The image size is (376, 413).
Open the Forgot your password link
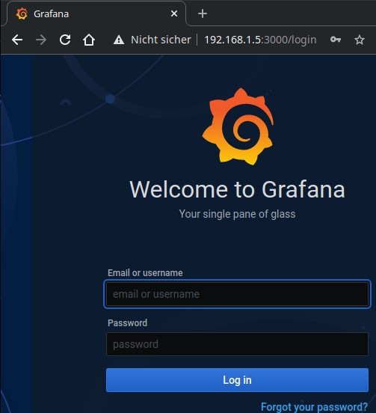coord(314,407)
